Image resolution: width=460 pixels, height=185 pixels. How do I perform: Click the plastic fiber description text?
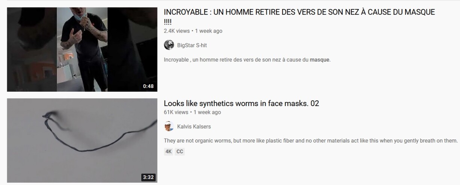point(311,141)
